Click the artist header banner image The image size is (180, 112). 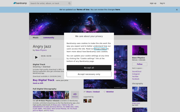coord(90,24)
